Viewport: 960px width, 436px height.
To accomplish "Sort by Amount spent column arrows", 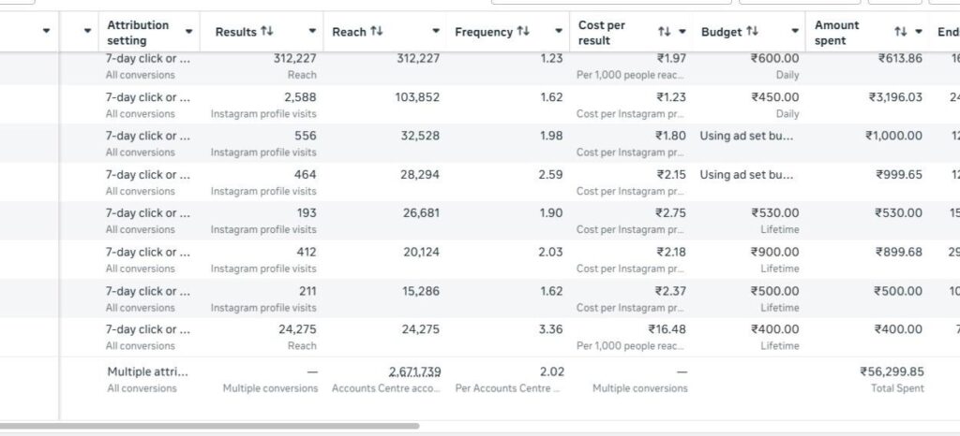I will point(900,31).
